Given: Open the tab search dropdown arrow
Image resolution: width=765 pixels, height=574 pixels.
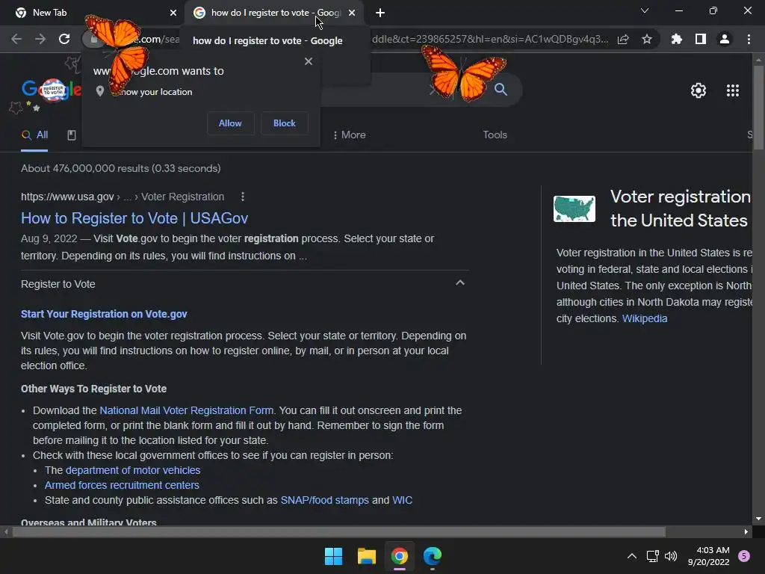Looking at the screenshot, I should pos(645,10).
